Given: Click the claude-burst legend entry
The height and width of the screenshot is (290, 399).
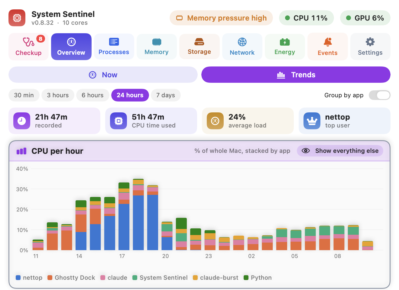Looking at the screenshot, I should point(216,278).
